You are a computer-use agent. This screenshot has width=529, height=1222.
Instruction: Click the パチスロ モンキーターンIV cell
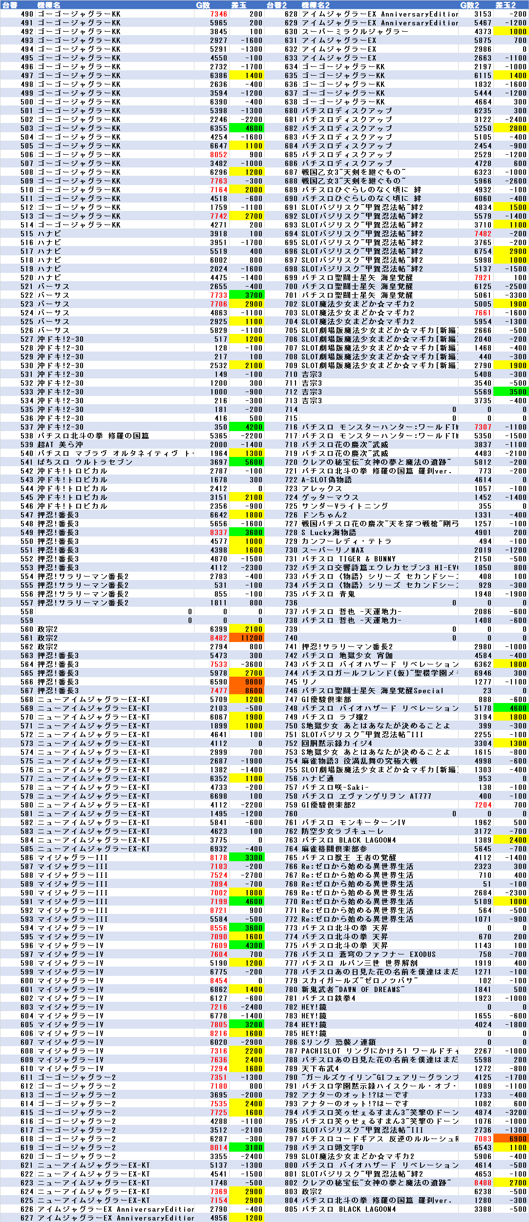[x=379, y=822]
